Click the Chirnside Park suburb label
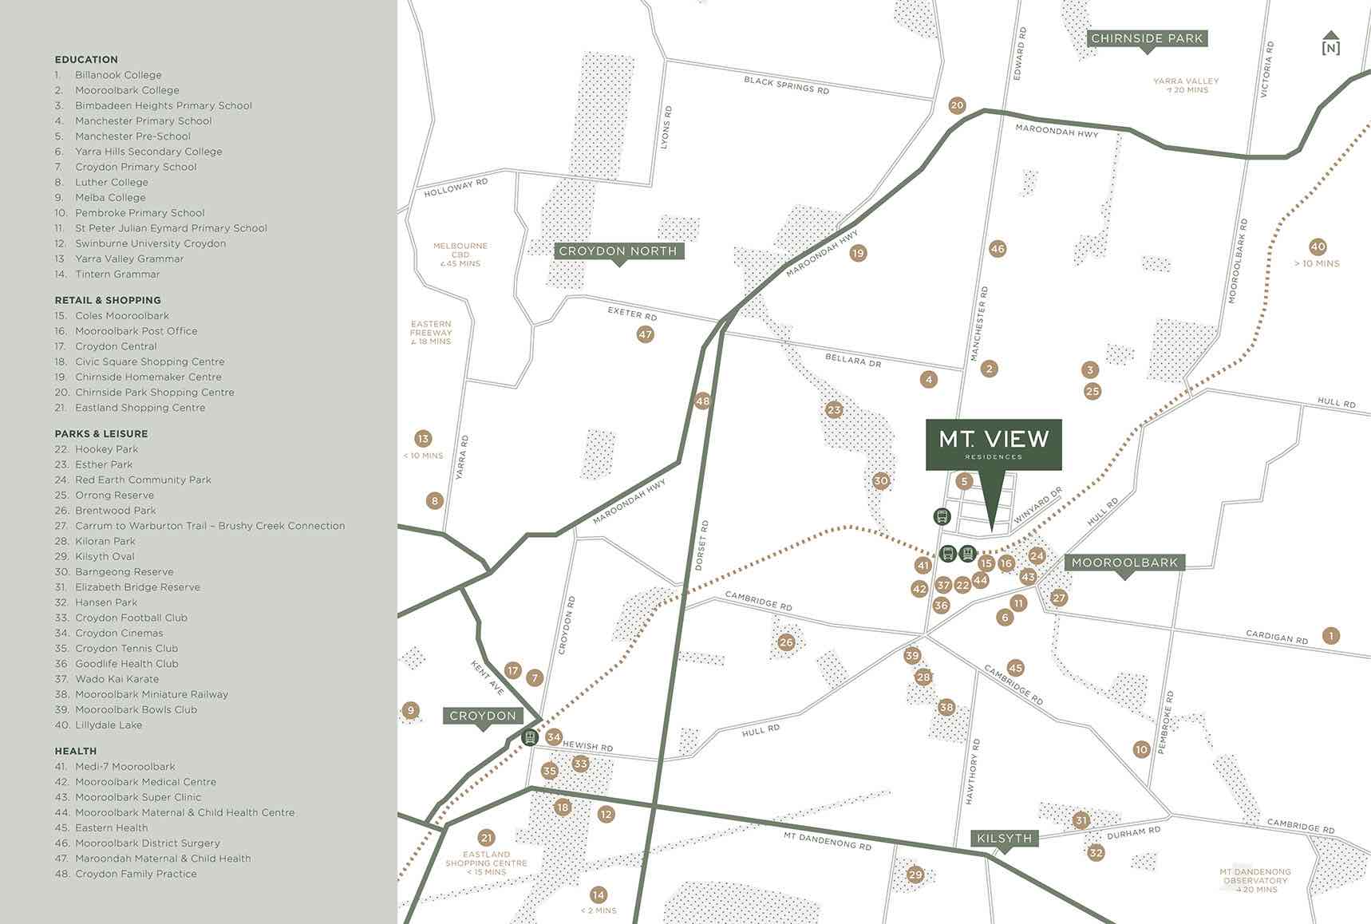1371x924 pixels. pos(1147,38)
